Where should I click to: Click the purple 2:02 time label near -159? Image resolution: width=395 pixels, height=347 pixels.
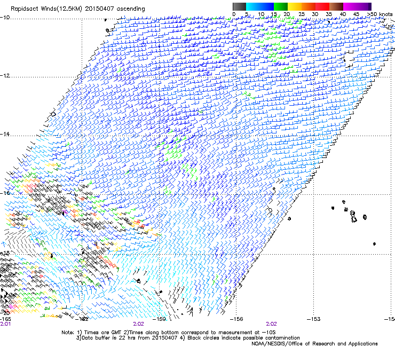coord(139,324)
